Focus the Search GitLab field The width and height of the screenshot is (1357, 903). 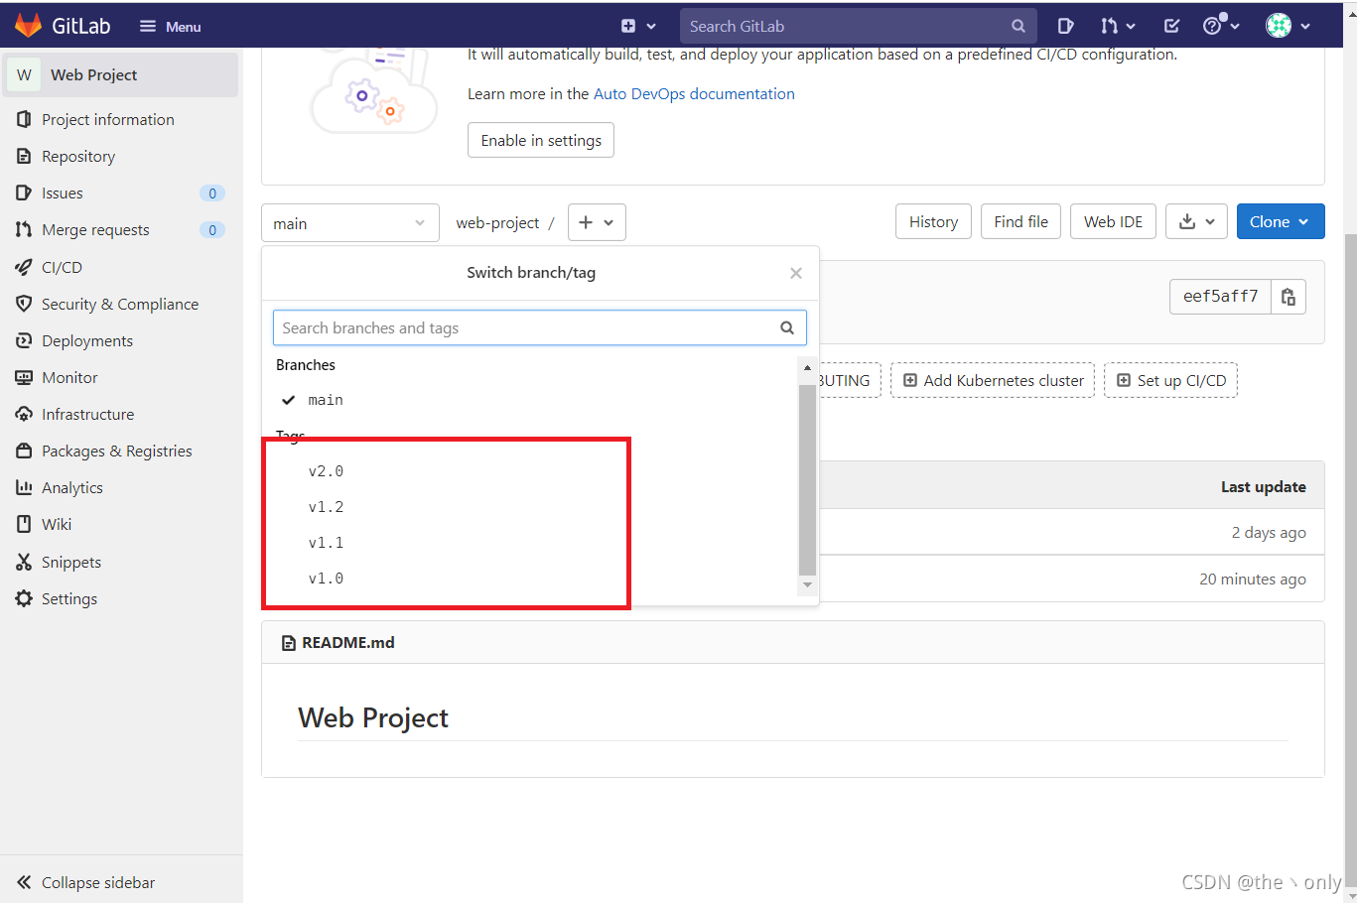click(x=858, y=26)
